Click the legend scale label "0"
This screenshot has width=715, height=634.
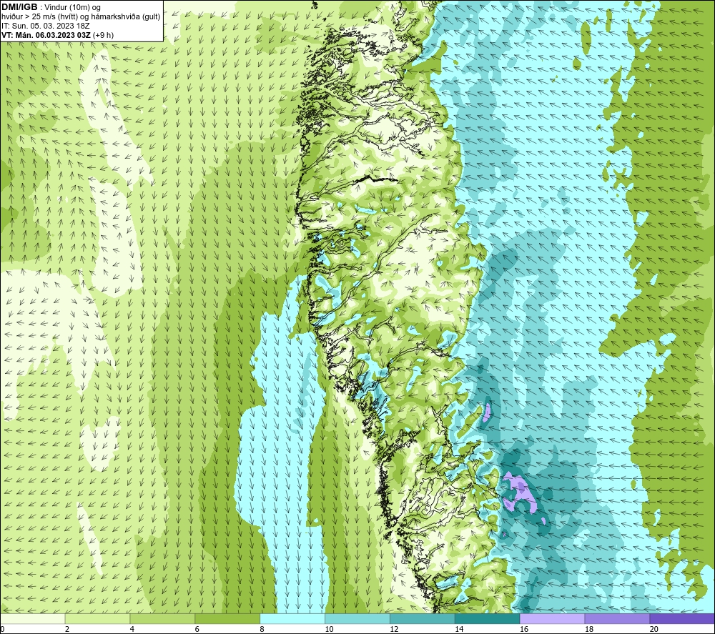2,630
